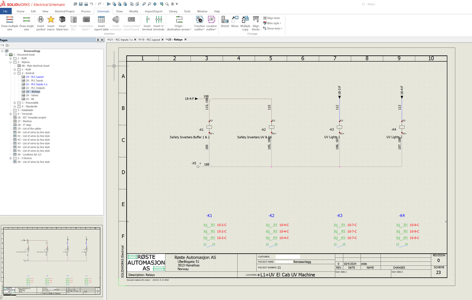Open Origin - destination arrows tool
The height and width of the screenshot is (300, 472).
pyautogui.click(x=179, y=23)
